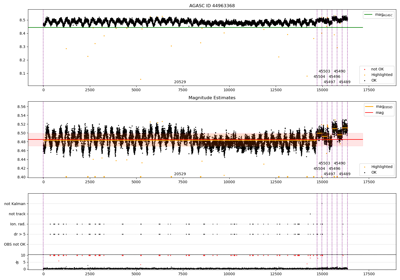400x280 pixels.
Task: Click obsid label '45496' in Magnitude Estimates plot
Action: (x=334, y=169)
